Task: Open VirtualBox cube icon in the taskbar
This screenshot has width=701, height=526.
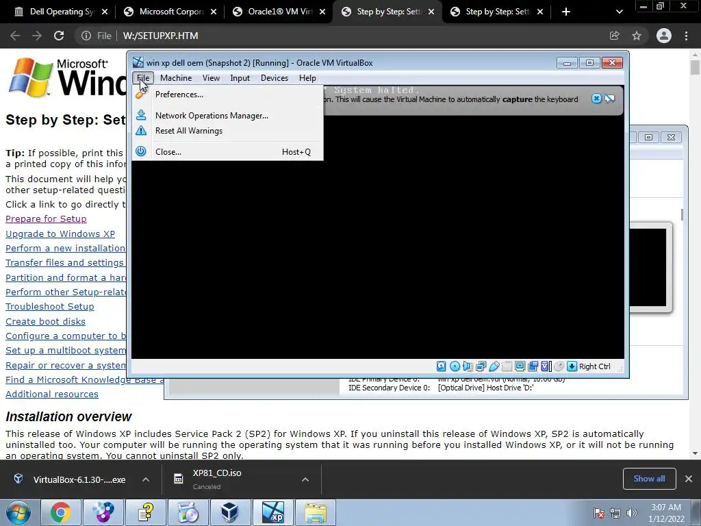Action: pos(230,512)
